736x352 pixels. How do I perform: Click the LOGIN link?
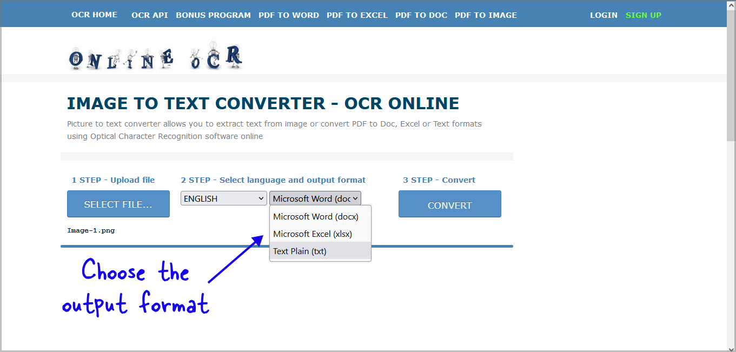(x=604, y=15)
